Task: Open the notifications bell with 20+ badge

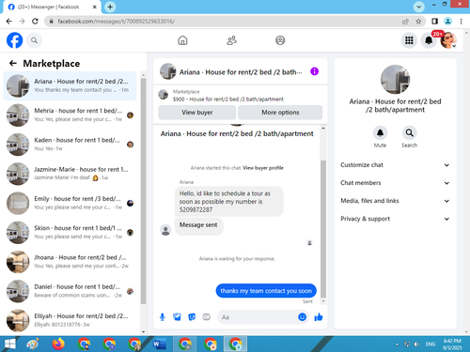Action: tap(429, 40)
